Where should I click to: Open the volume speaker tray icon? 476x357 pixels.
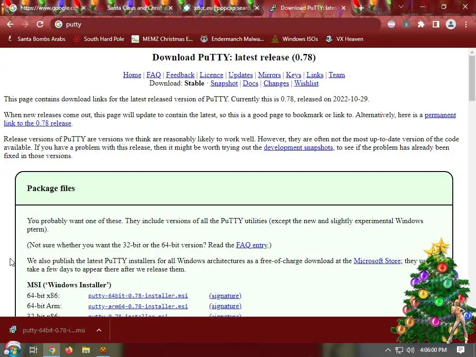point(410,350)
